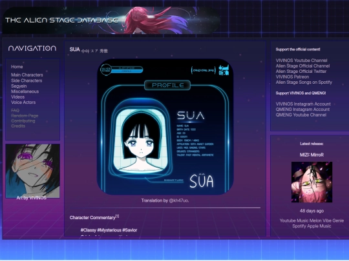Open the Character Commentary footnote [1]
The image size is (349, 261).
[117, 216]
